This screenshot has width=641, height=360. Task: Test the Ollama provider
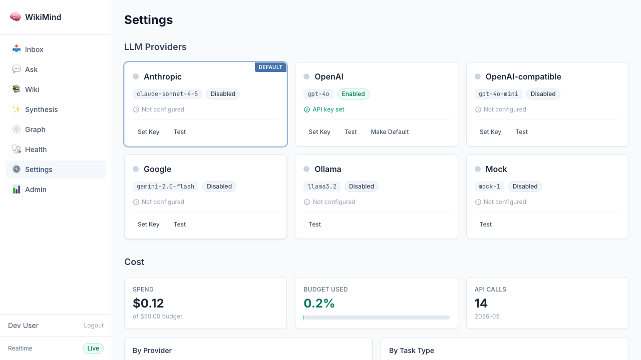[x=315, y=224]
